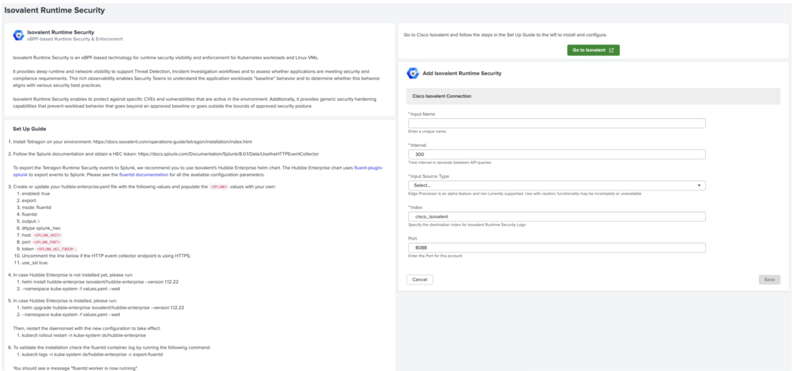This screenshot has width=793, height=371.
Task: Focus the Input Name text field
Action: (556, 123)
